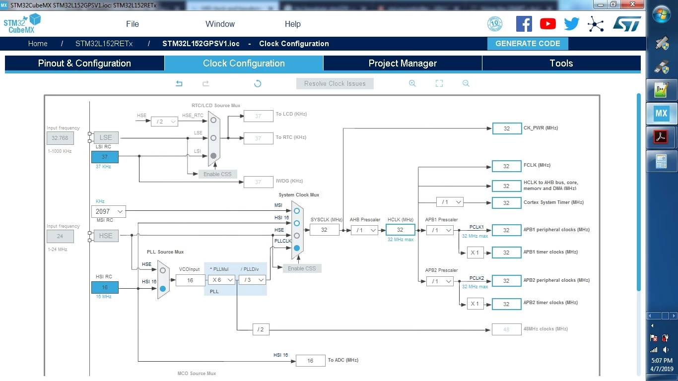Viewport: 678px width, 381px height.
Task: Click the SYSCLK (MHz) value field
Action: (324, 230)
